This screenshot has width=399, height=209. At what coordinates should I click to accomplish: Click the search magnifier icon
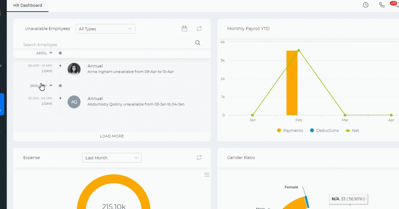point(198,43)
